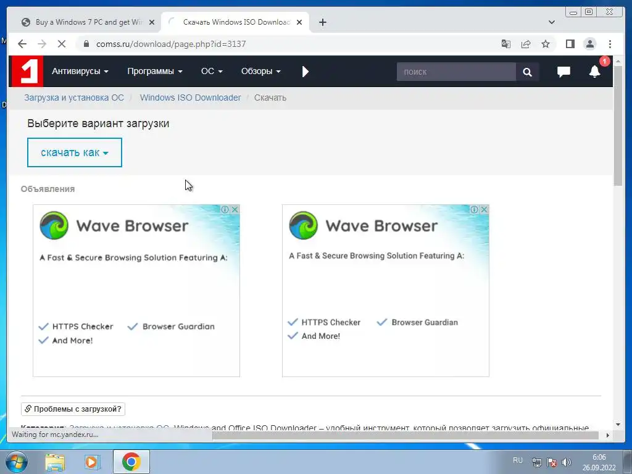Switch to 'Buy a Windows 7 PC' tab
Image resolution: width=632 pixels, height=474 pixels.
88,22
